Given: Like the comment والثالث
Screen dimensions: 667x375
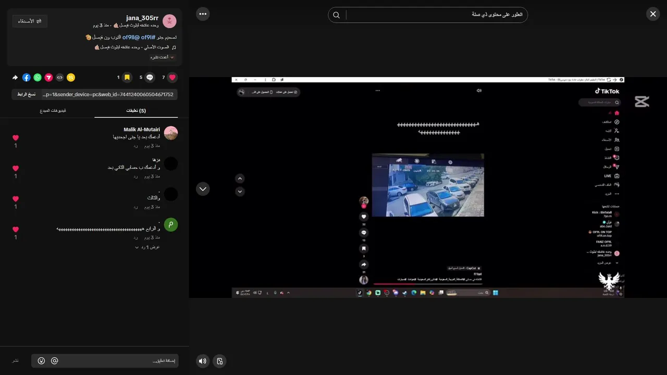Looking at the screenshot, I should tap(16, 199).
